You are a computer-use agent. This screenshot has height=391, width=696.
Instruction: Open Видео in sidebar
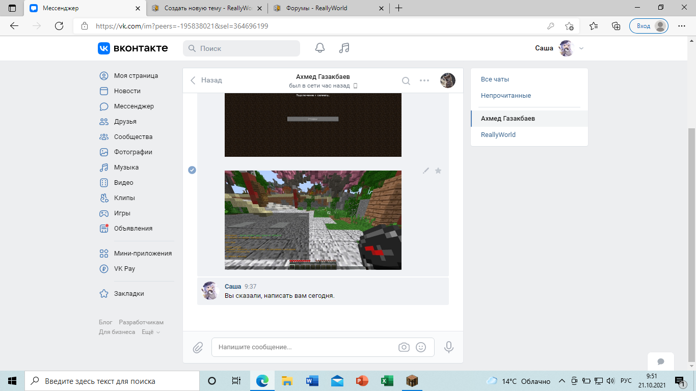coord(116,183)
